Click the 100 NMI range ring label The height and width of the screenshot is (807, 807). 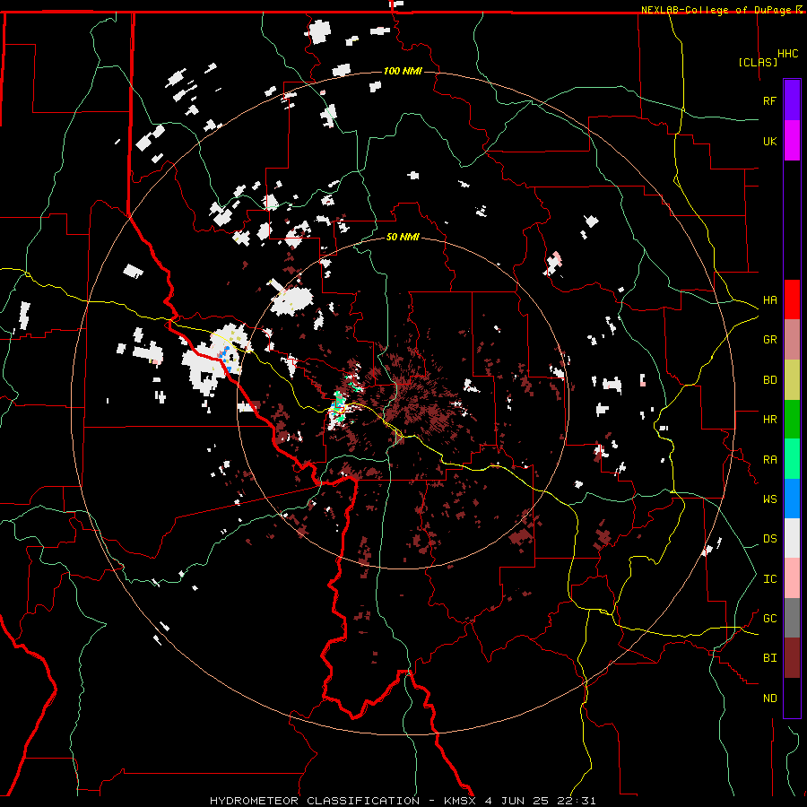coord(403,71)
